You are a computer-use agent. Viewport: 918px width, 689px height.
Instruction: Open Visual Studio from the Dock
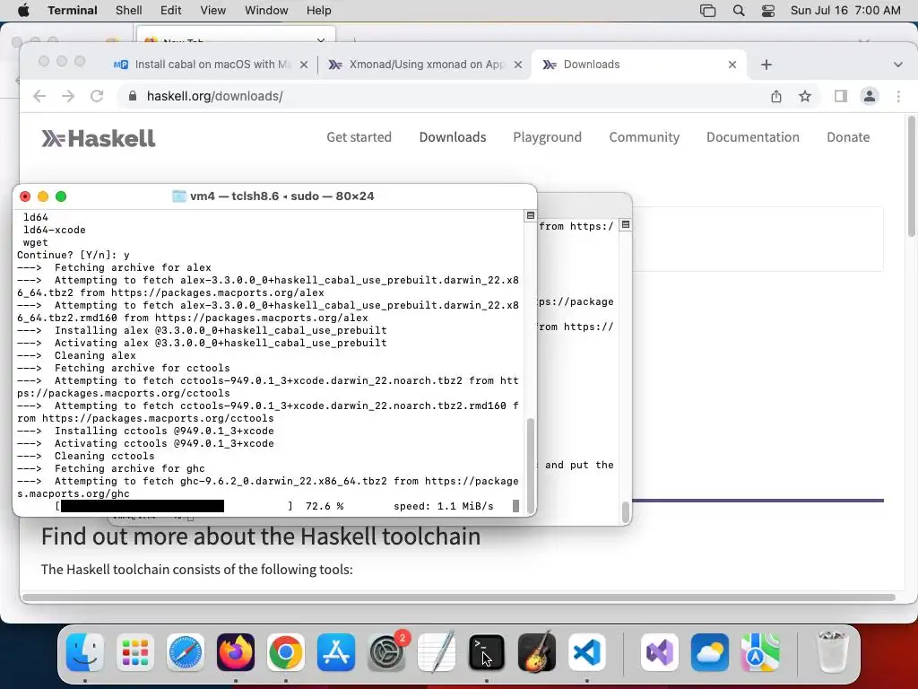[660, 652]
